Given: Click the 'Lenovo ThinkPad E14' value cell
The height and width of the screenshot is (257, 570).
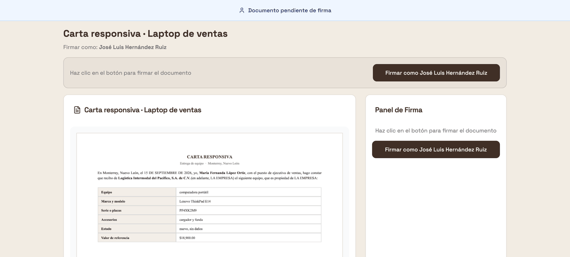Looking at the screenshot, I should pyautogui.click(x=249, y=201).
